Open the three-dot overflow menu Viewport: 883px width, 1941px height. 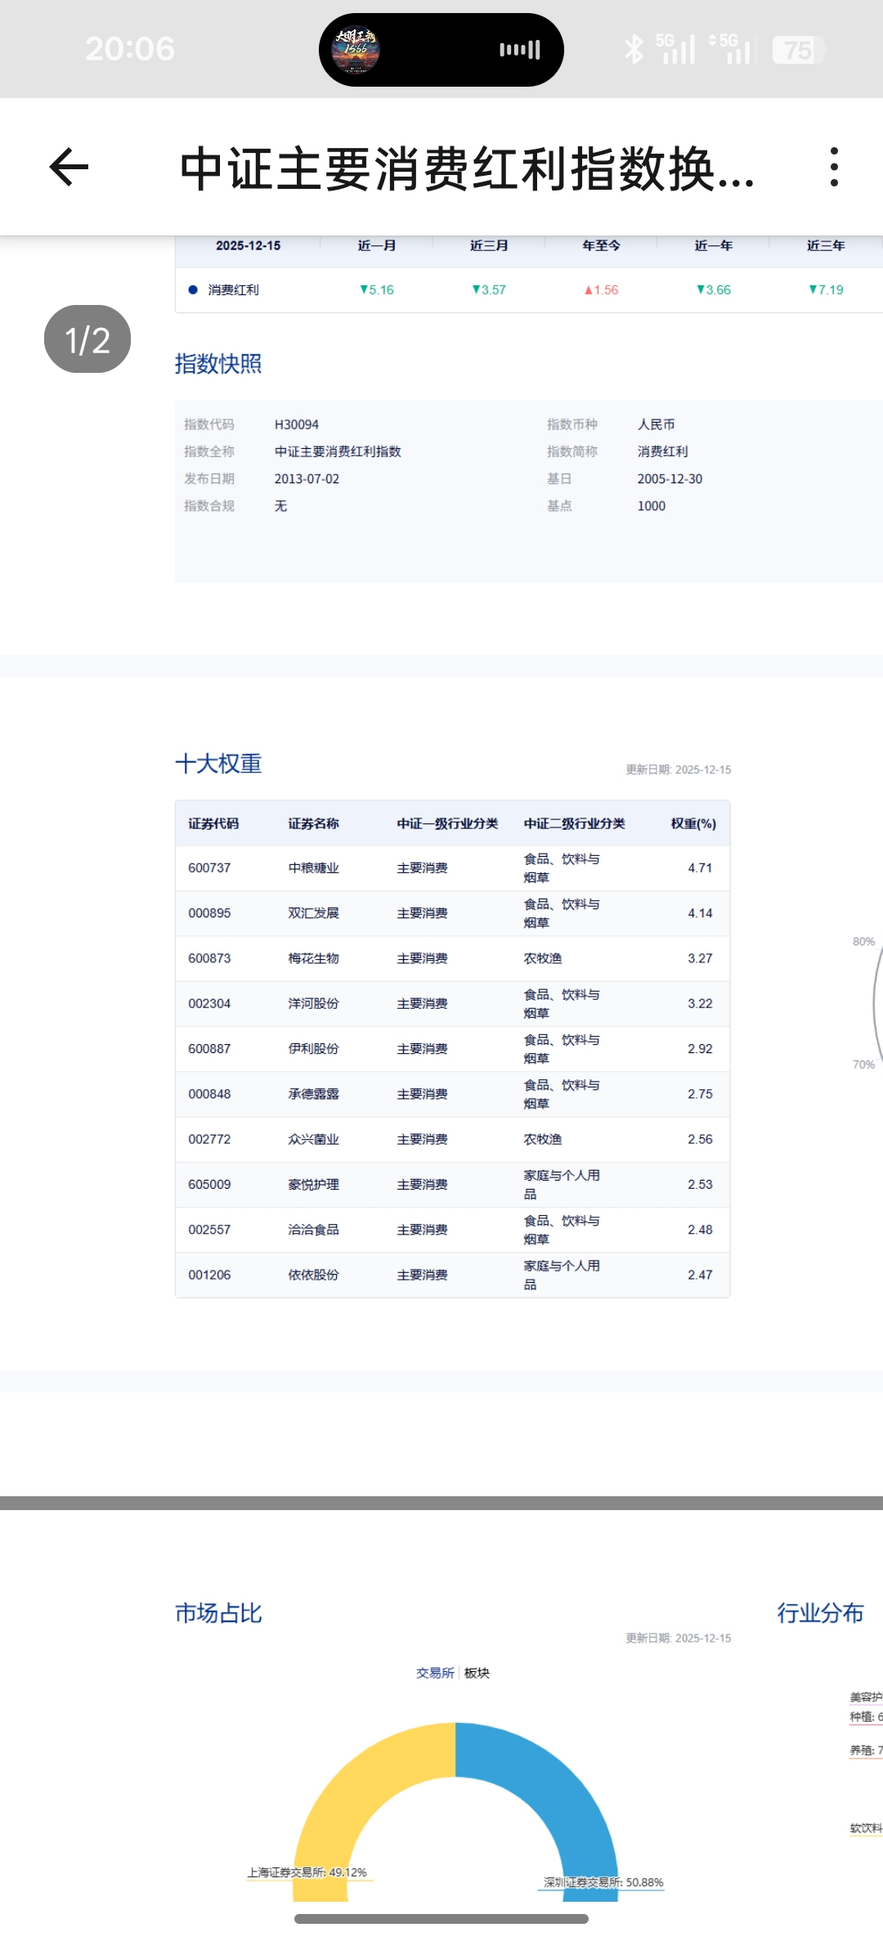point(834,168)
